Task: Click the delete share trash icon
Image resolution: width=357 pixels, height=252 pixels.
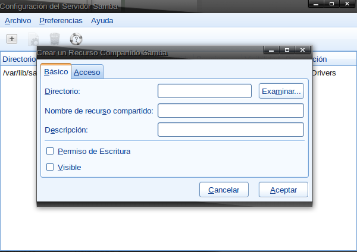Action: tap(55, 39)
